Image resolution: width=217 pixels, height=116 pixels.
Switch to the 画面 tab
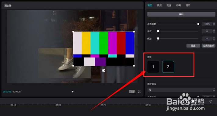150,5
